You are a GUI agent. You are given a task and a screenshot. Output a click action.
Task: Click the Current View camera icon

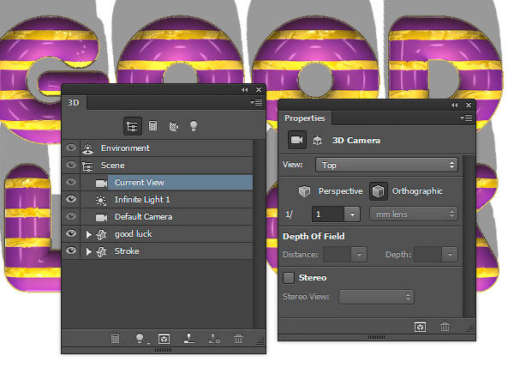click(101, 184)
